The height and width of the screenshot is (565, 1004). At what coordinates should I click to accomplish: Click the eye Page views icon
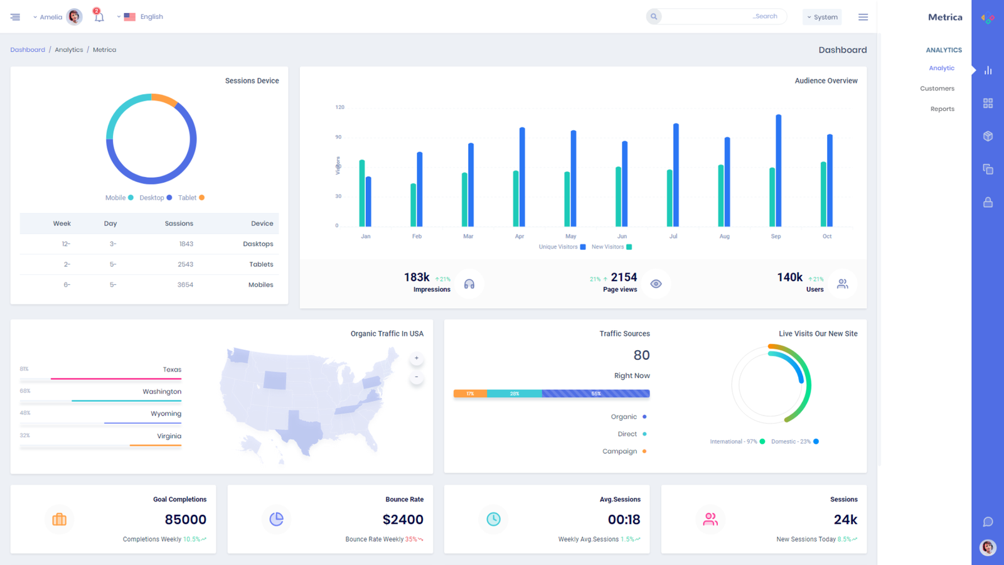[656, 284]
